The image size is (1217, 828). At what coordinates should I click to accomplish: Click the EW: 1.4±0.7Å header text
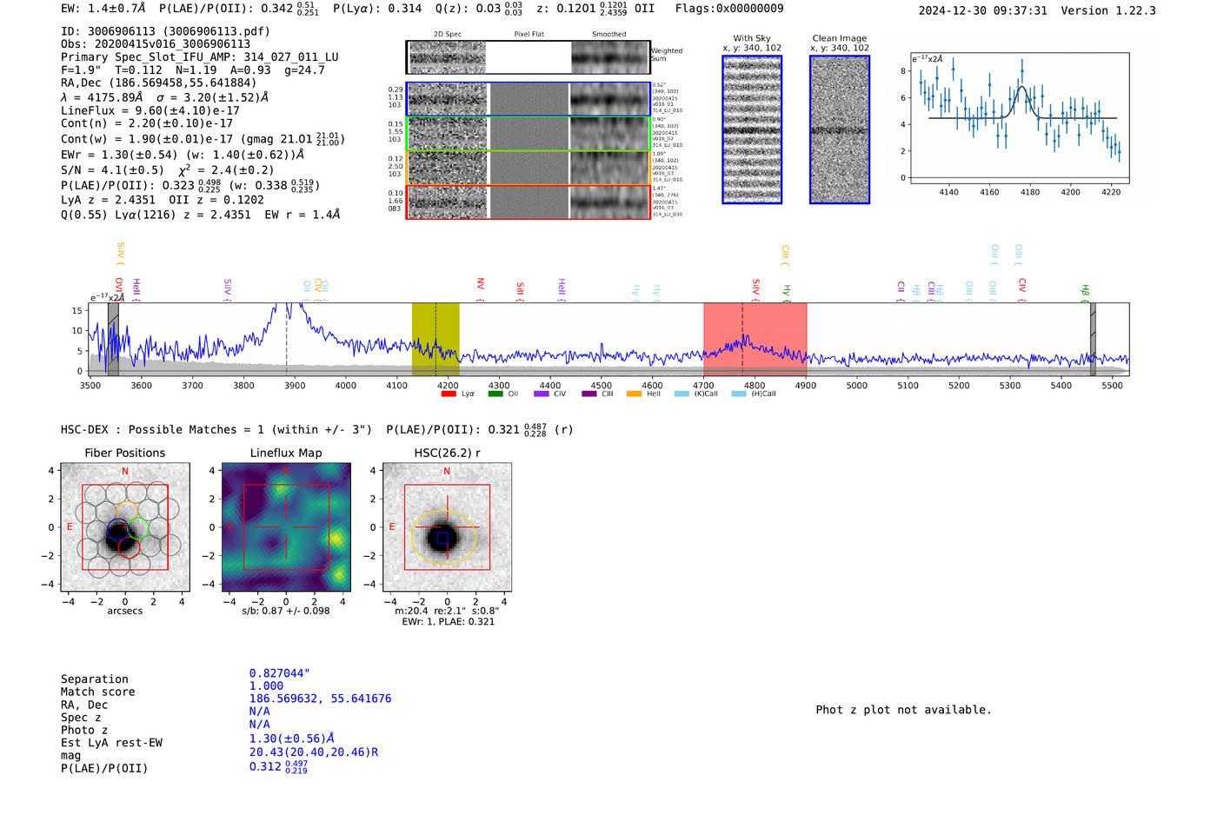[x=103, y=9]
